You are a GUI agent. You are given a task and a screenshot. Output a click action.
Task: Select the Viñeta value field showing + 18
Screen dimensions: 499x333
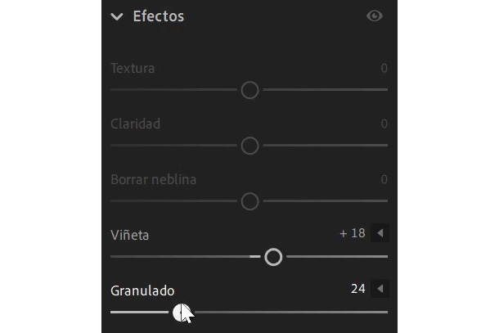(x=353, y=233)
